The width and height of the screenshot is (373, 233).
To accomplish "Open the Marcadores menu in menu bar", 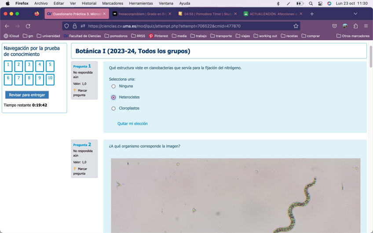I will point(113,3).
